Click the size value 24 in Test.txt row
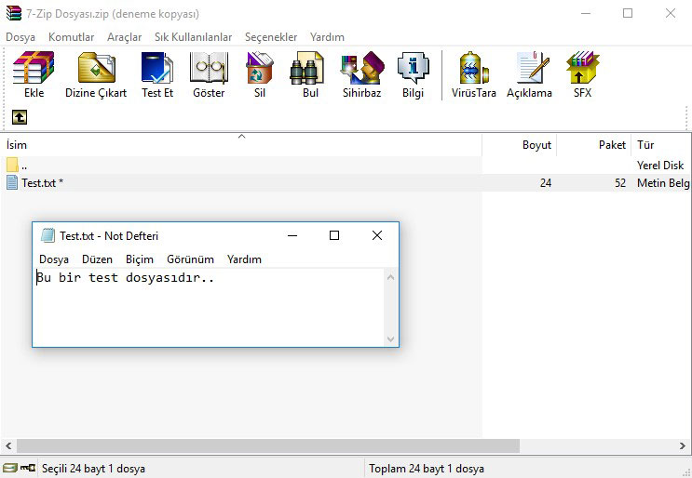The image size is (692, 478). point(546,183)
